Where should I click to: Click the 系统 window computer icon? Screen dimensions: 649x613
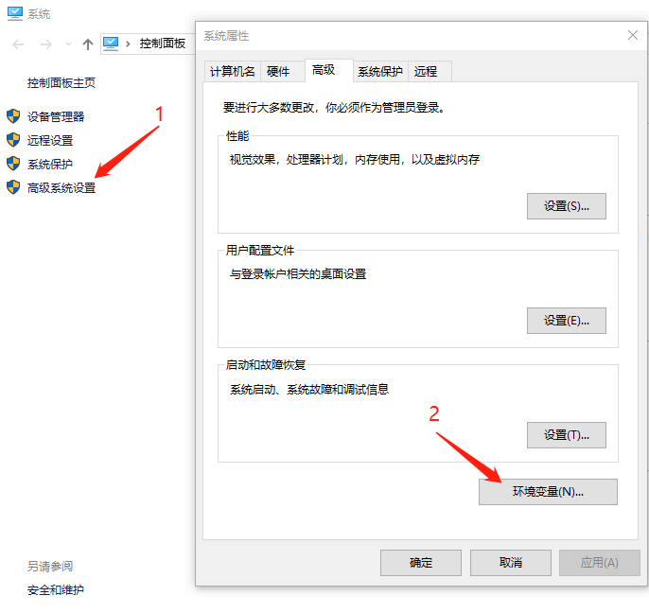point(15,13)
